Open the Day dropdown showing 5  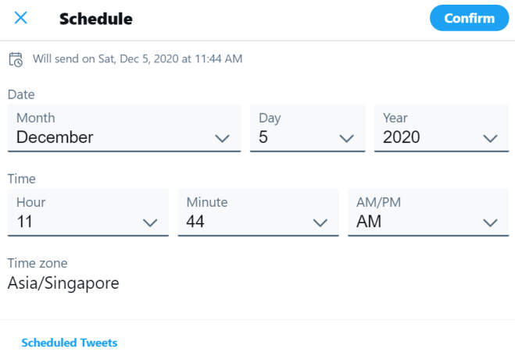click(307, 128)
